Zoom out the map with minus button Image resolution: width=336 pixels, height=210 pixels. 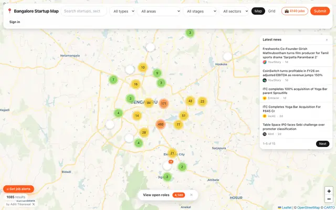click(329, 199)
